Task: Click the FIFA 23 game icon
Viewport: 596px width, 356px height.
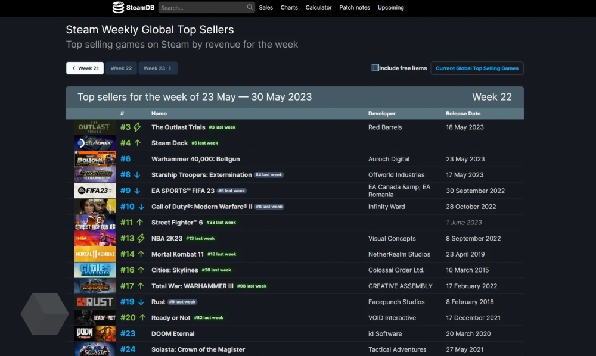Action: click(x=95, y=191)
